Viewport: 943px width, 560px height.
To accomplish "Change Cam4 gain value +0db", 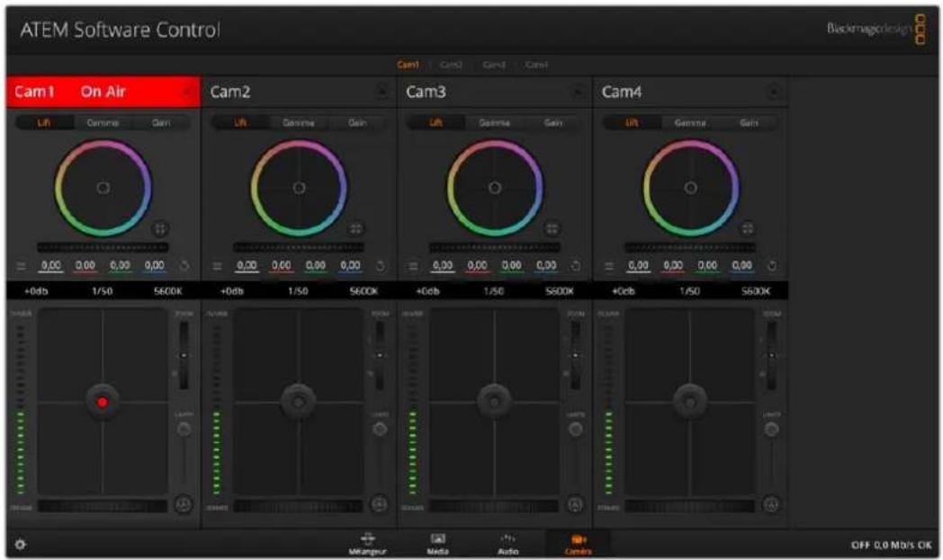I will (623, 291).
